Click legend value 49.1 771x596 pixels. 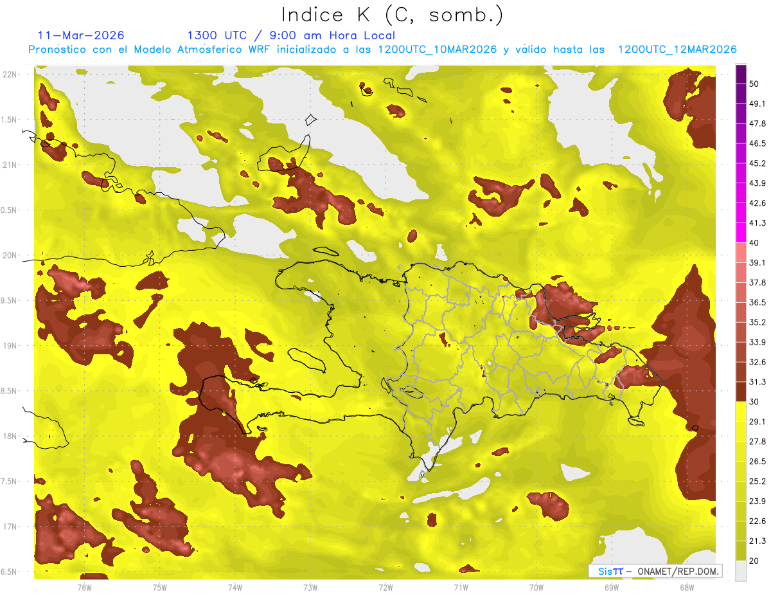758,104
